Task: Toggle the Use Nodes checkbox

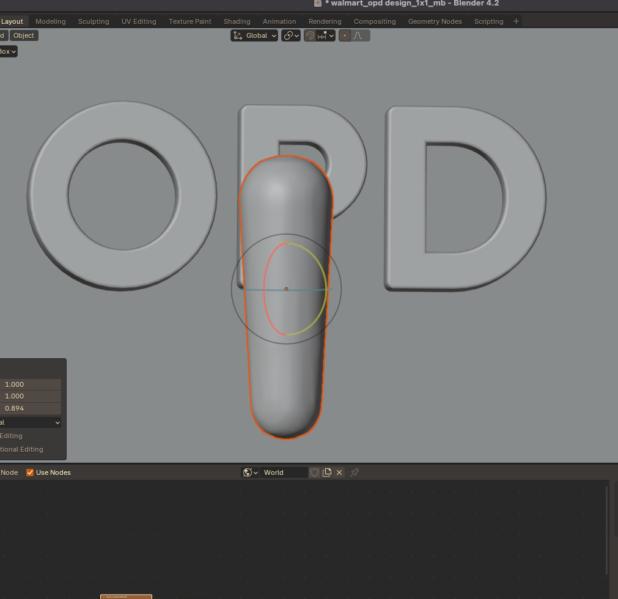Action: (30, 472)
